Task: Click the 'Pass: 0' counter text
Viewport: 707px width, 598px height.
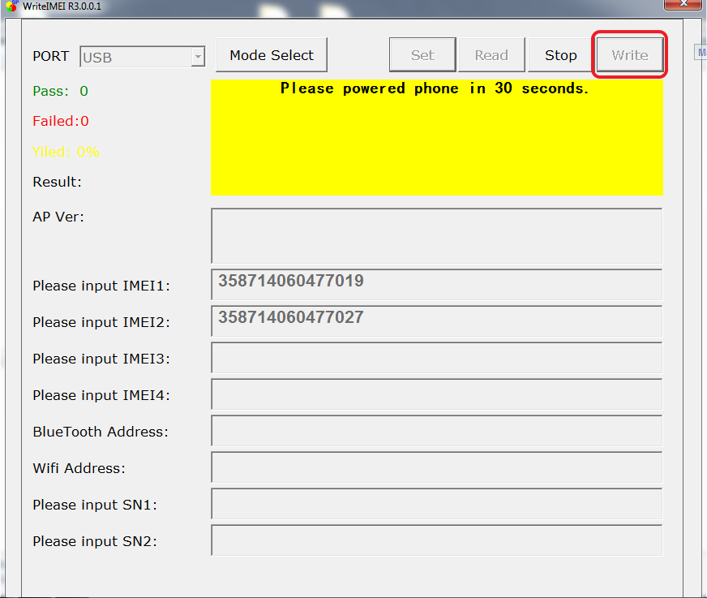Action: [61, 91]
